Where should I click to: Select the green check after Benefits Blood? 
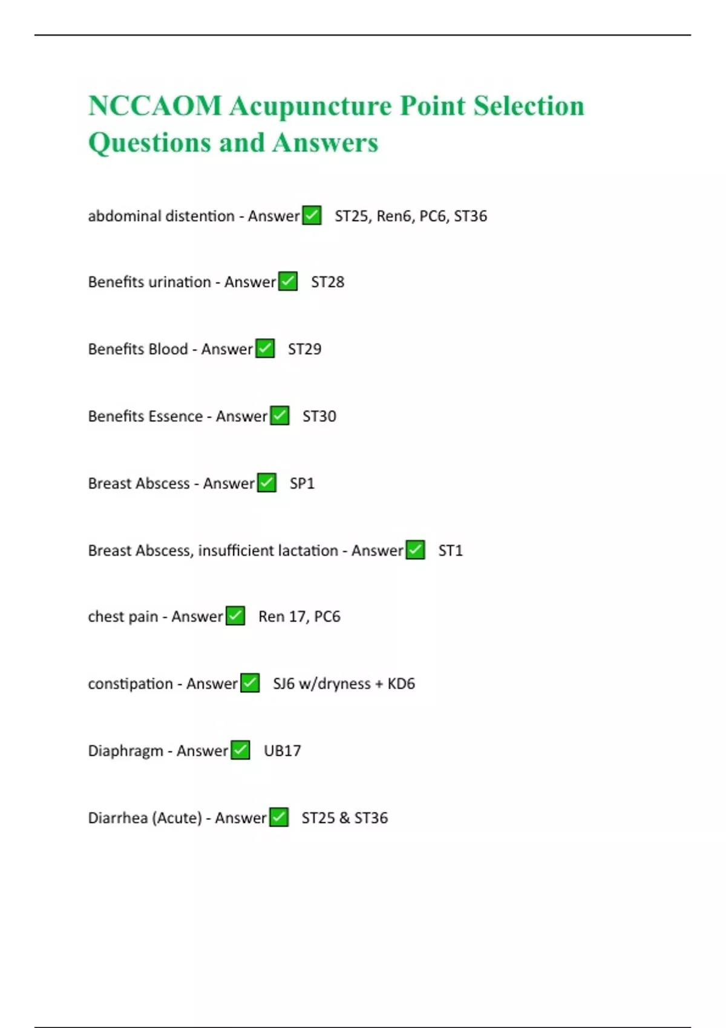click(265, 349)
